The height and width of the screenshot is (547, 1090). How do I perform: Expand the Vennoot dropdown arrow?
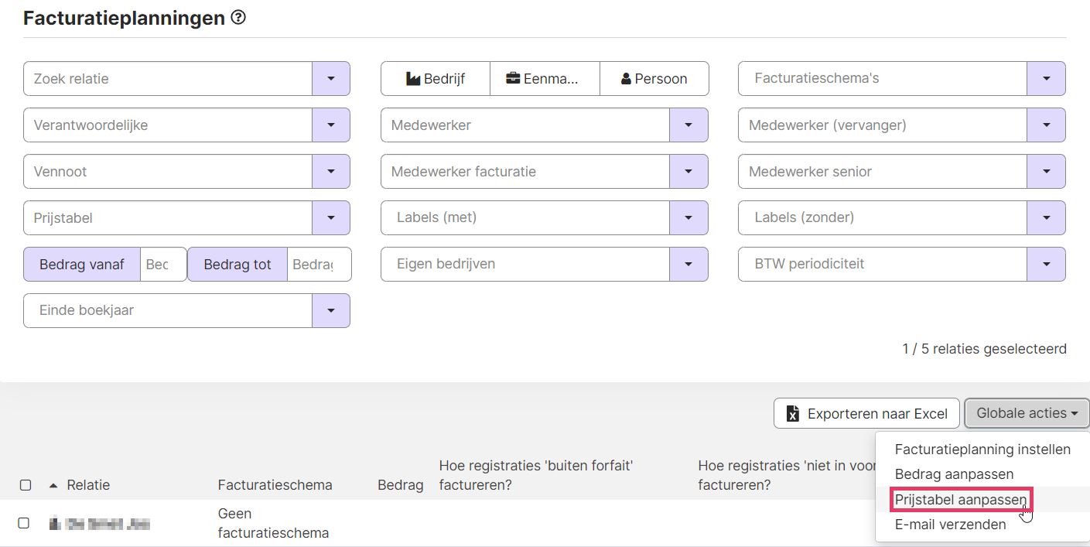click(331, 172)
